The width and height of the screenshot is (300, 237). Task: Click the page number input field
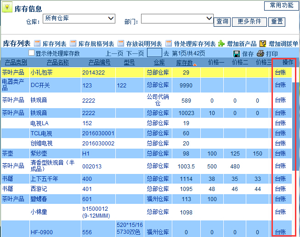(x=154, y=52)
